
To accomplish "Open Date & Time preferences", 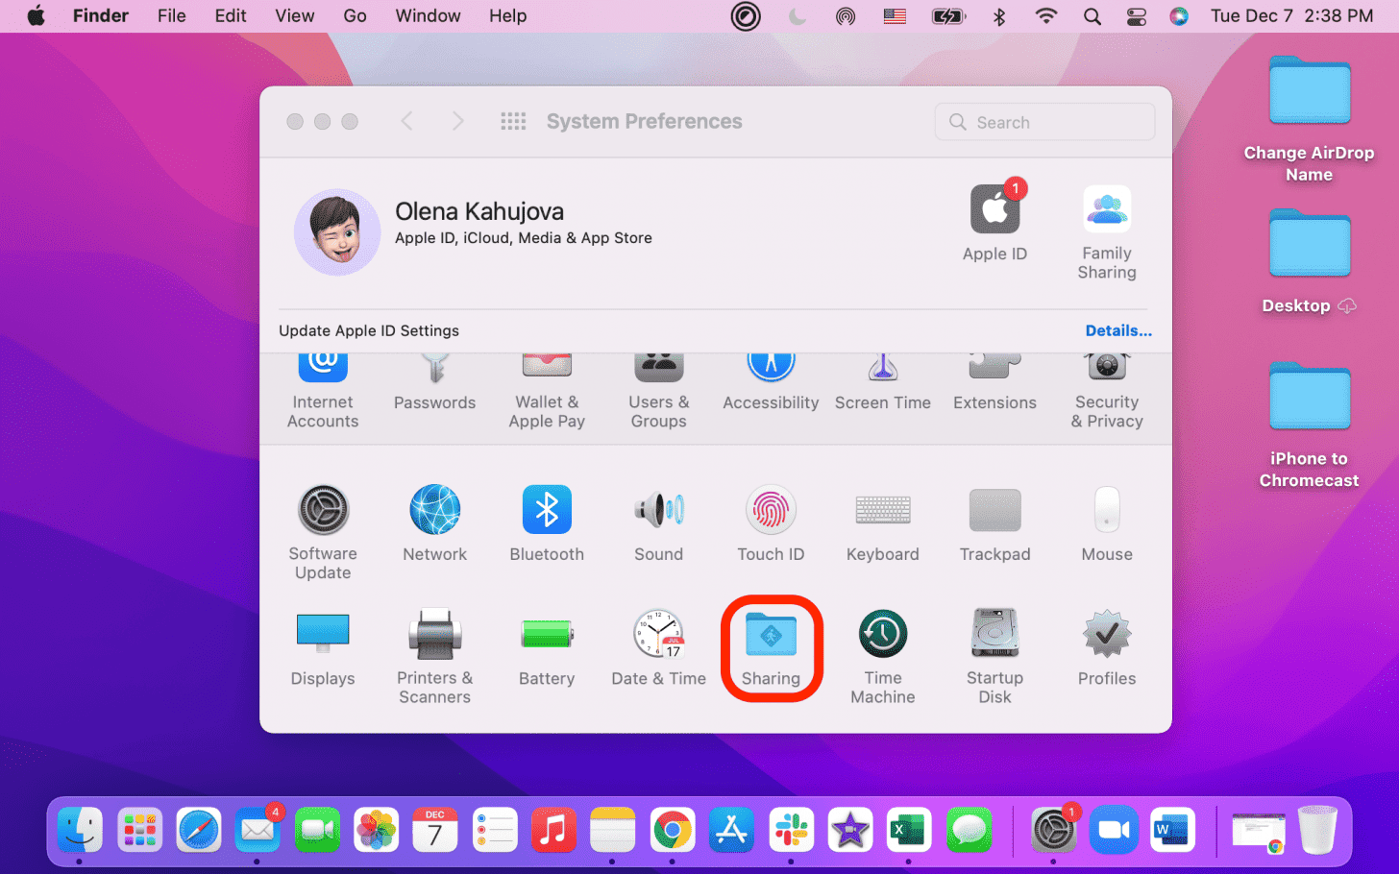I will pos(658,649).
